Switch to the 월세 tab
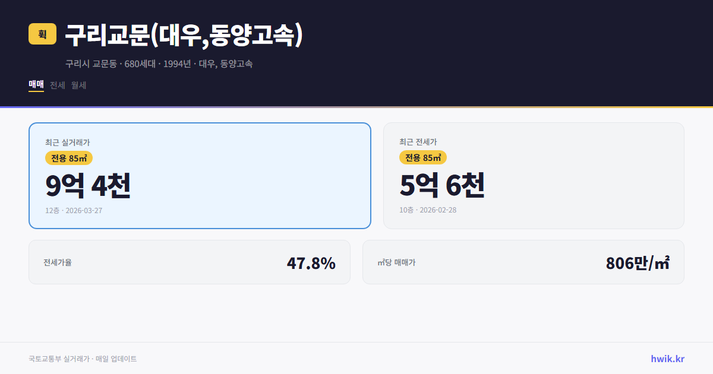The image size is (713, 374). tap(78, 85)
